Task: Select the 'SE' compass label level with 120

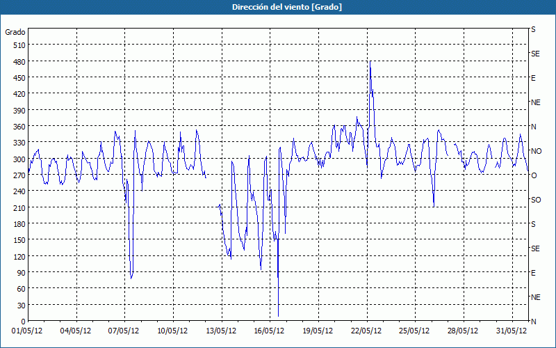Action: [x=535, y=248]
